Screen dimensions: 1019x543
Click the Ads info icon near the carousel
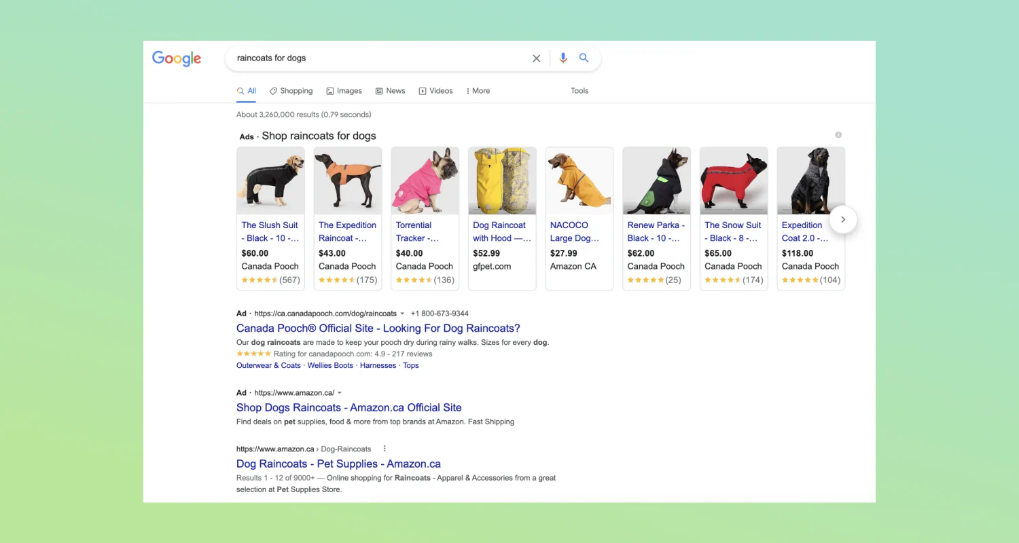[838, 135]
